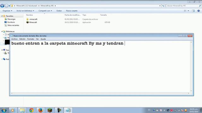This screenshot has width=202, height=113.
Task: Open the Minecraft grass block taskbar icon
Action: 50,110
